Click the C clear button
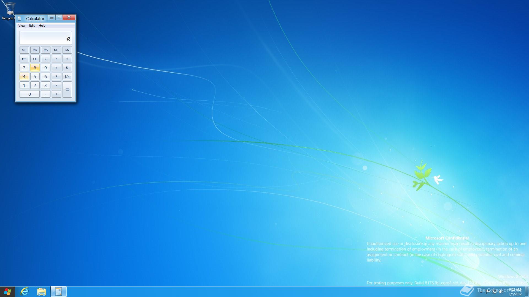Image resolution: width=529 pixels, height=297 pixels. 45,59
